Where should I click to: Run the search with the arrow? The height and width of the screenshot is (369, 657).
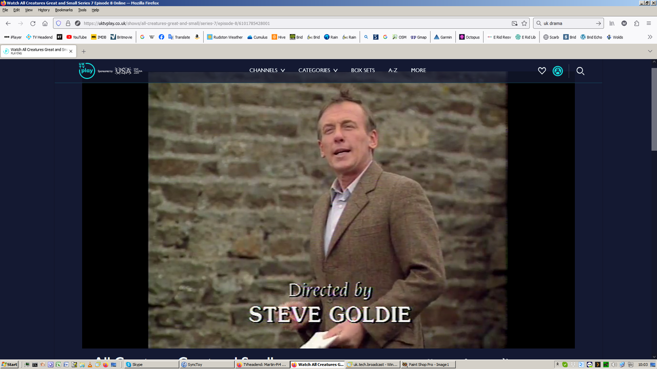click(598, 23)
